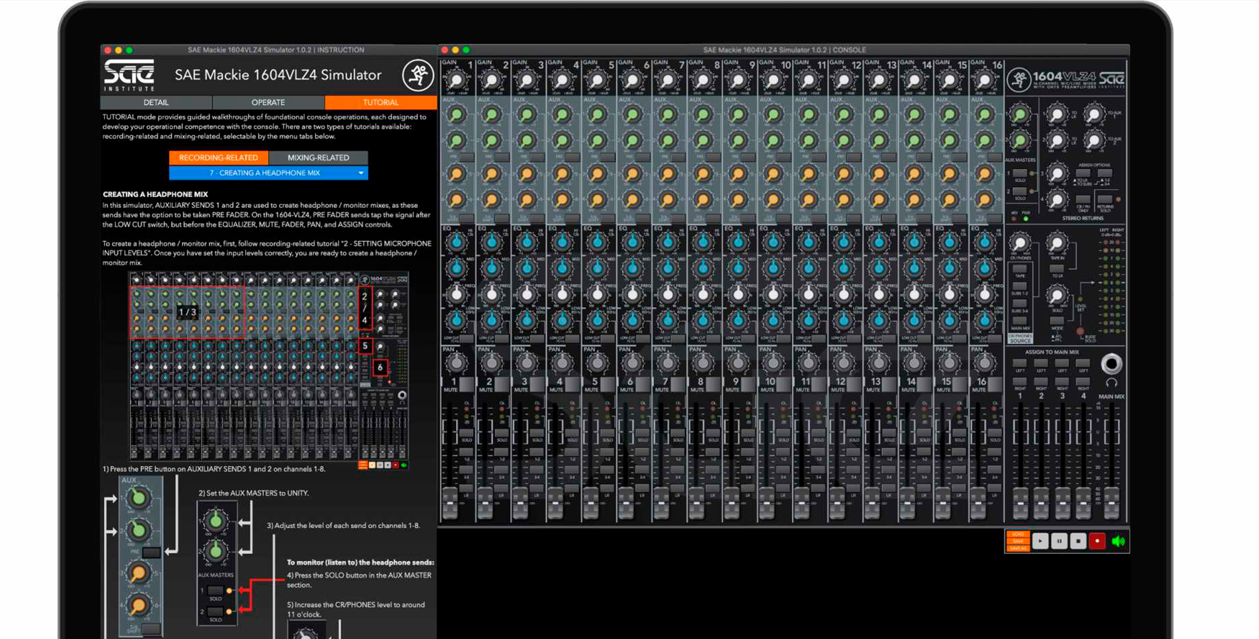Toggle AUX MASTERS 1 SOLO switch

coord(1019,173)
